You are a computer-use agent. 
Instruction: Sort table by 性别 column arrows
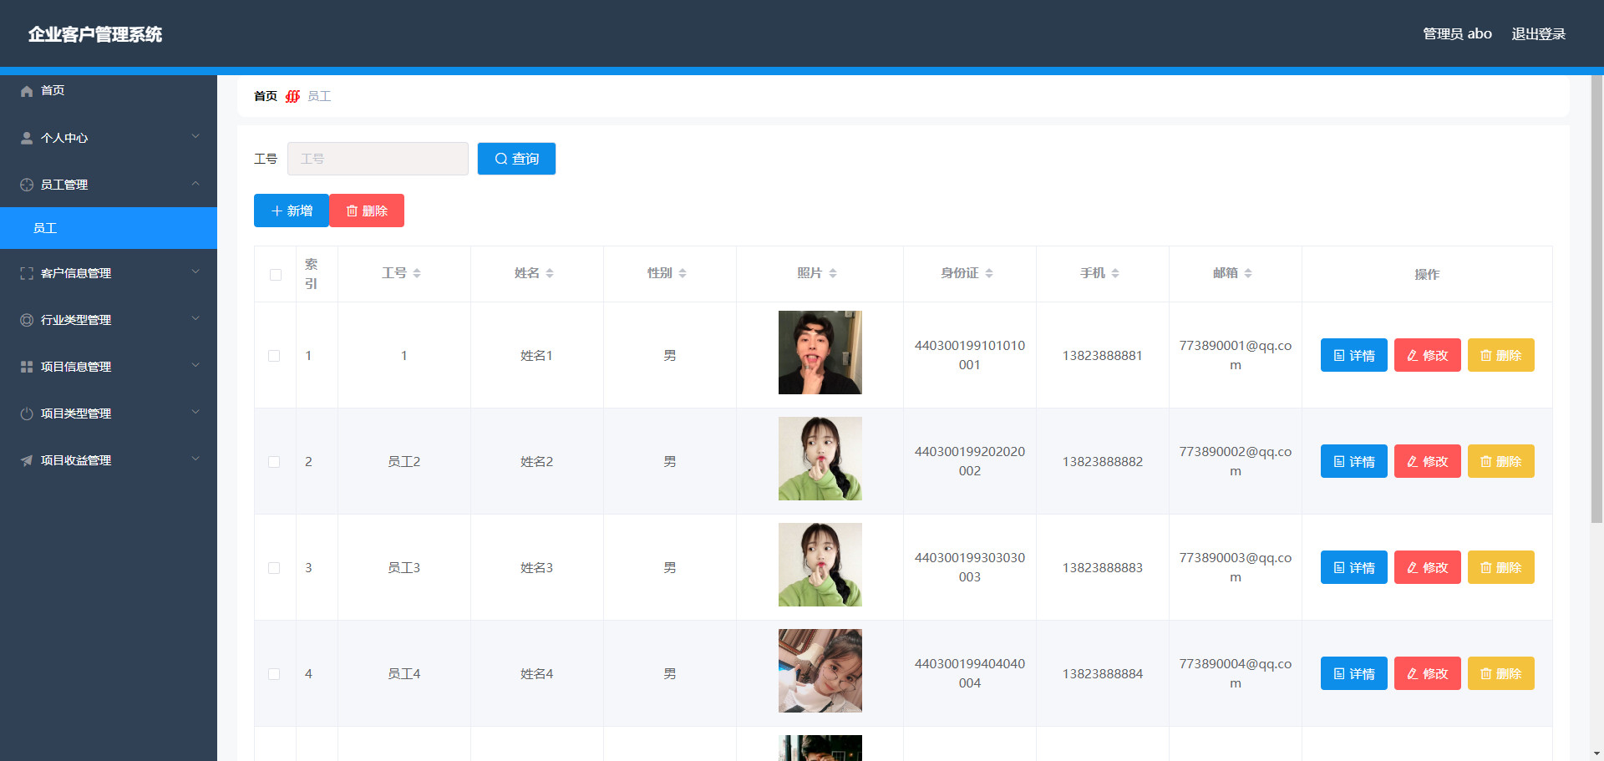[x=683, y=273]
